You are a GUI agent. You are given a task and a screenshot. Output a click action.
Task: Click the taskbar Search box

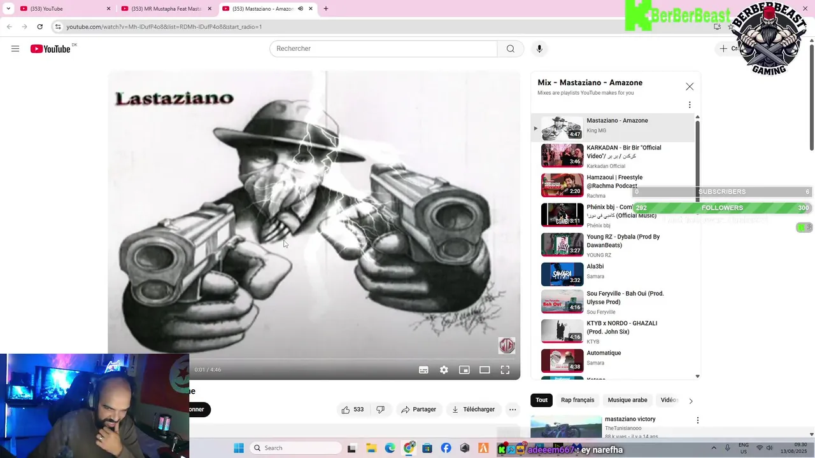coord(295,448)
